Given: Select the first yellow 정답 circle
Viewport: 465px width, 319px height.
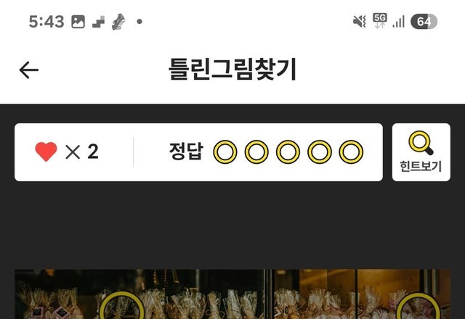Looking at the screenshot, I should [225, 152].
